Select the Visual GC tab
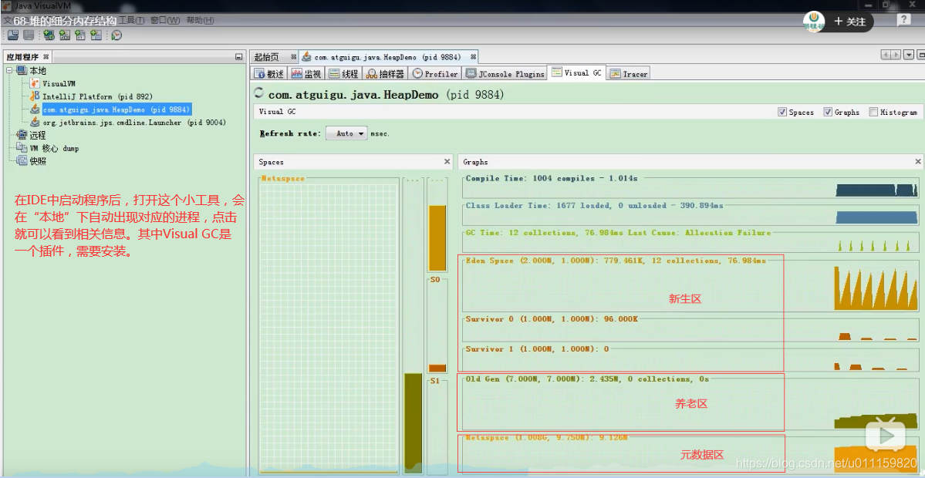Screen dimensions: 925x478 577,73
